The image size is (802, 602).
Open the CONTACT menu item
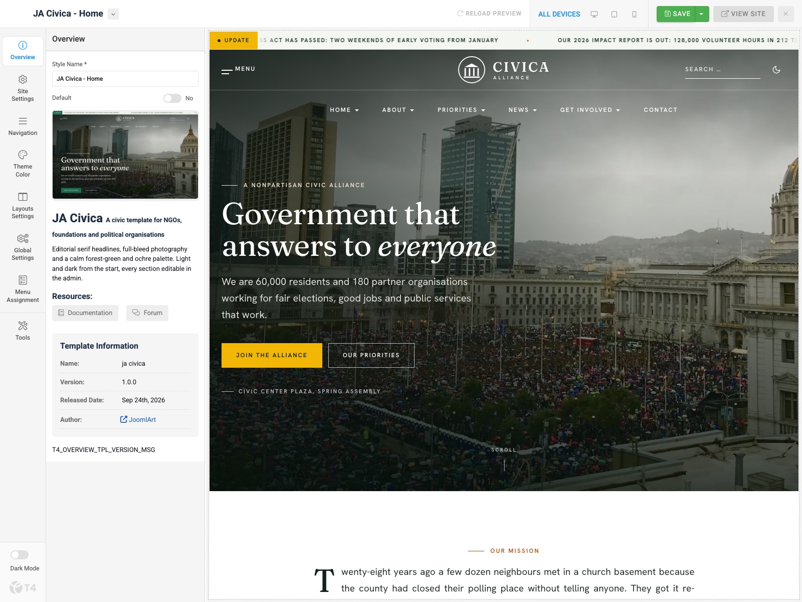pyautogui.click(x=660, y=110)
